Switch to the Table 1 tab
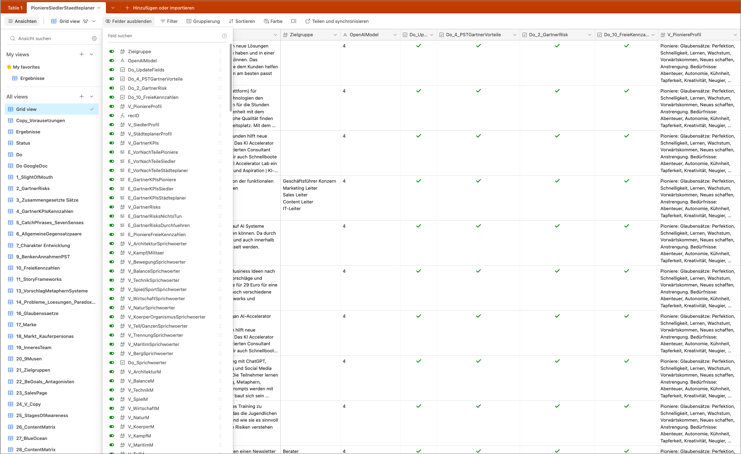 coord(15,8)
